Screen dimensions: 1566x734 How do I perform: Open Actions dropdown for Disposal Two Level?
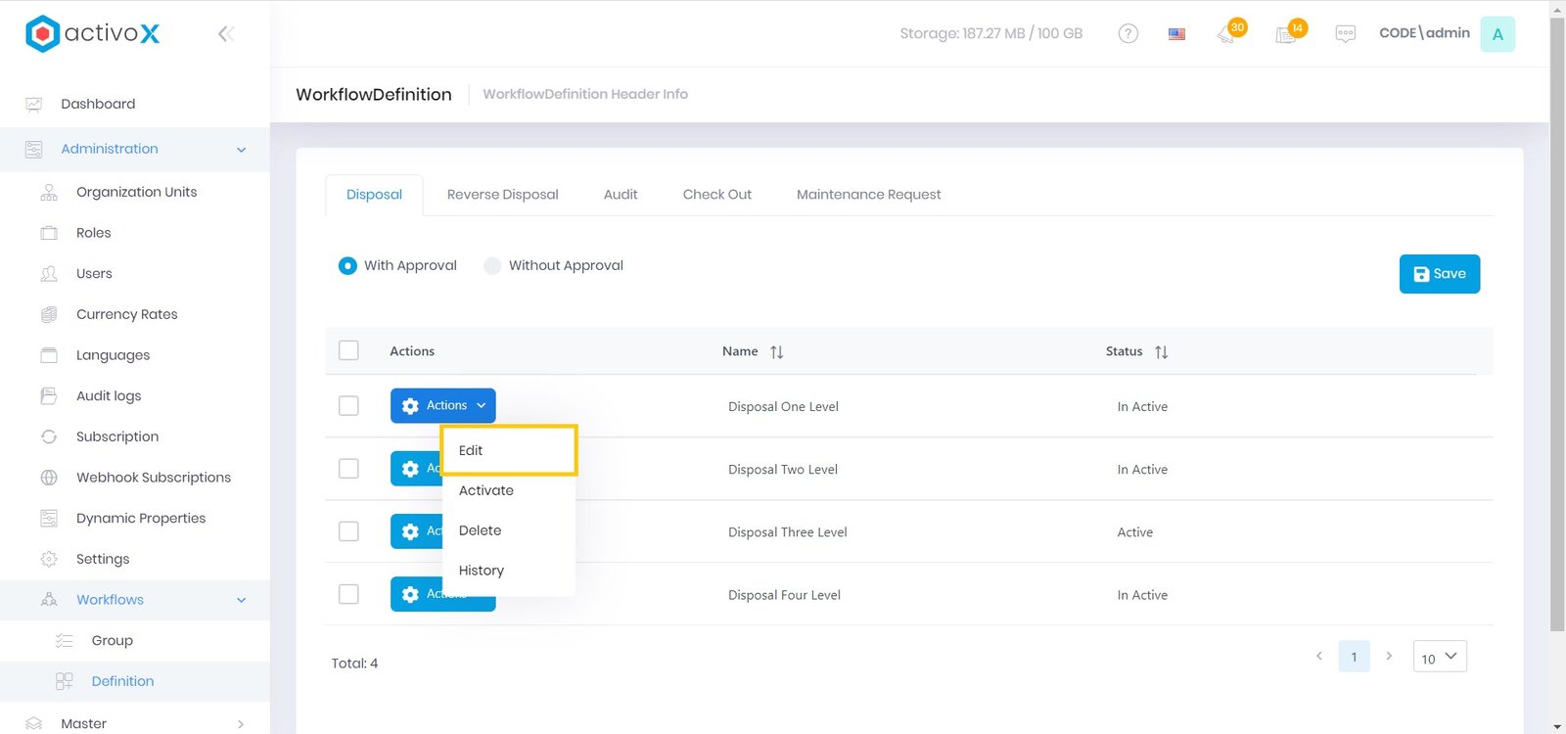coord(417,468)
